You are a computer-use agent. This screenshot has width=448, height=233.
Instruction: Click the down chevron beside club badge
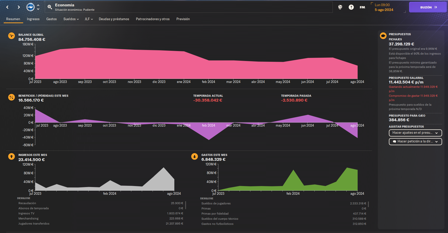(38, 9)
